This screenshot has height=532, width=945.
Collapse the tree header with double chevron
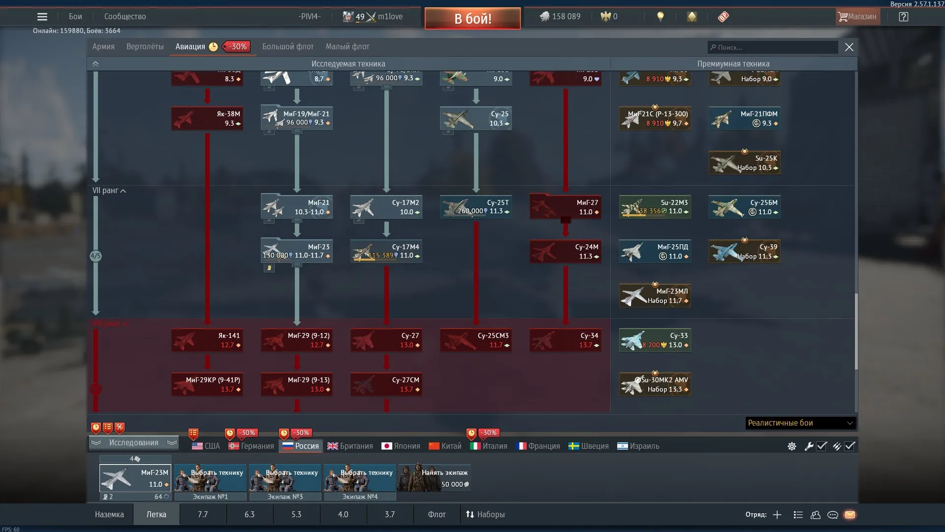[95, 64]
